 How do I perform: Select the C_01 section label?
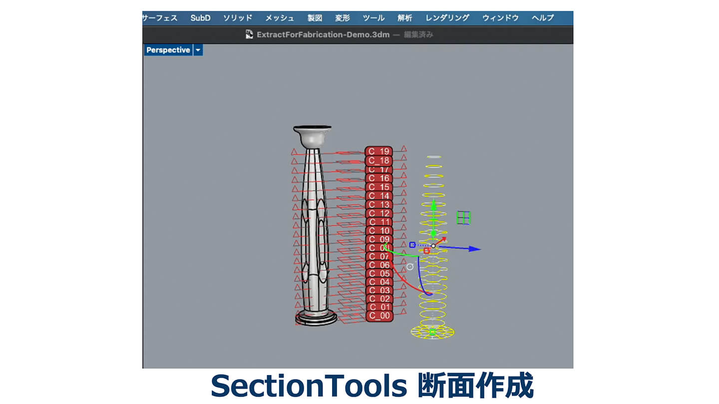pyautogui.click(x=378, y=307)
